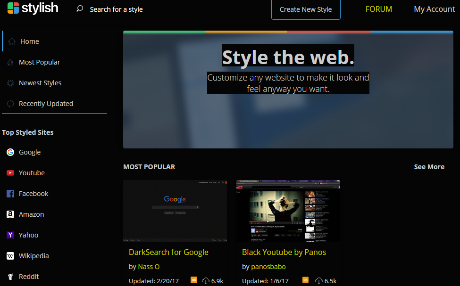Open DarkSearch for Google style title
This screenshot has width=460, height=286.
168,252
